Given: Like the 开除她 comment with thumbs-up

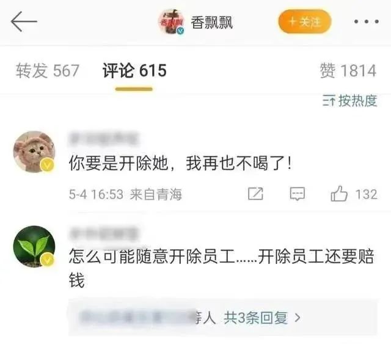Looking at the screenshot, I should (339, 194).
